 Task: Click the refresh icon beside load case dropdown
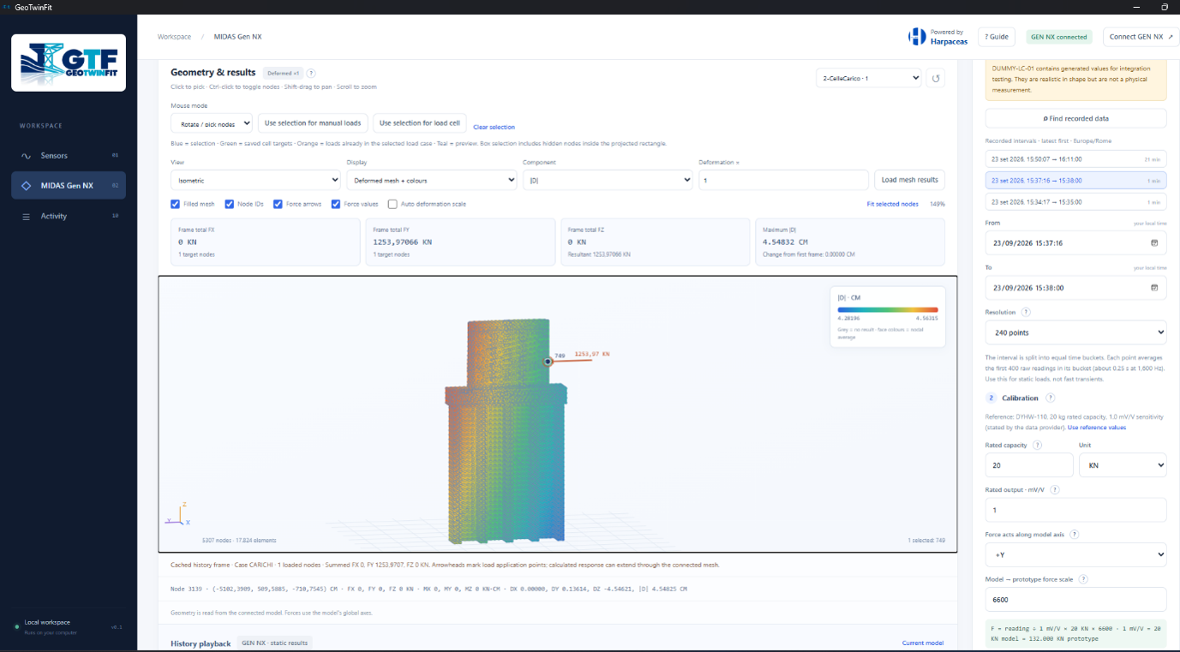936,78
